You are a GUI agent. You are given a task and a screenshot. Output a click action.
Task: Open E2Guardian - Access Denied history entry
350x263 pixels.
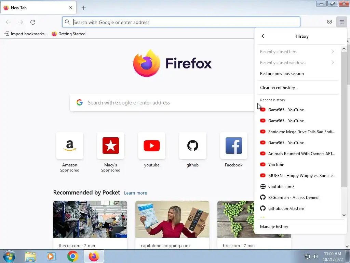click(298, 198)
